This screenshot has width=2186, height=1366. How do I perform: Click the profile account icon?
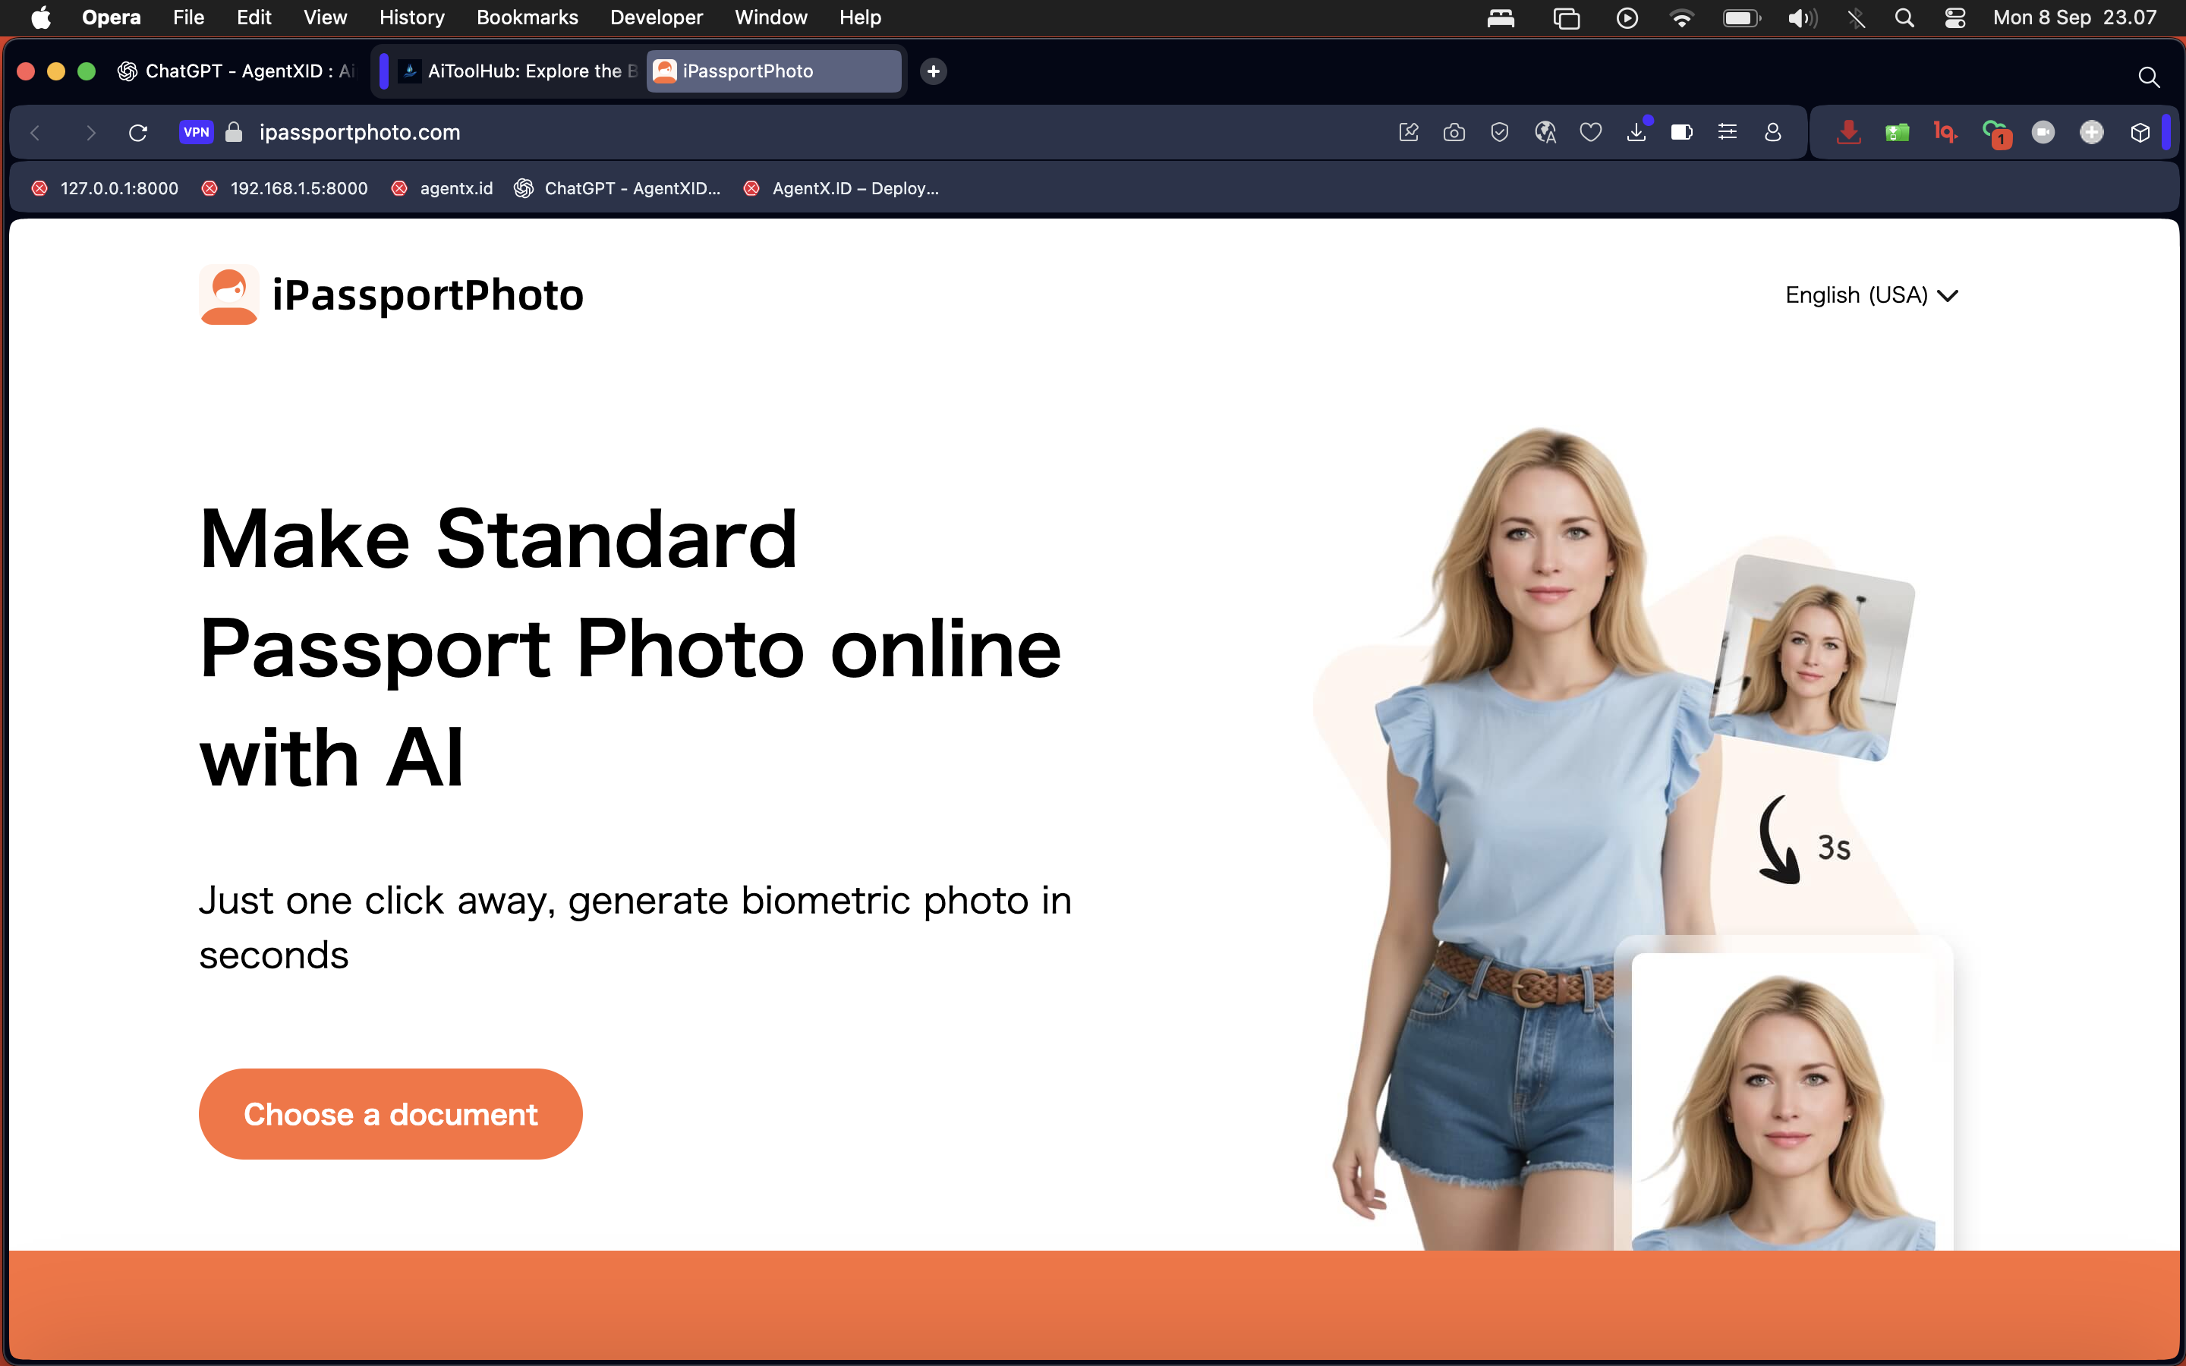click(1772, 133)
